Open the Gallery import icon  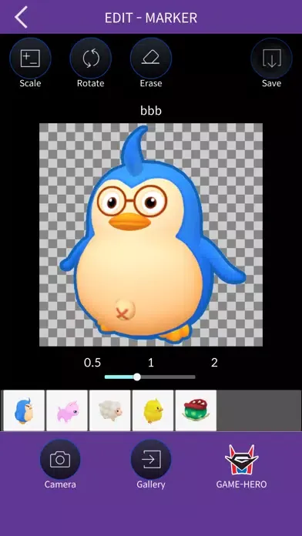coord(151,460)
